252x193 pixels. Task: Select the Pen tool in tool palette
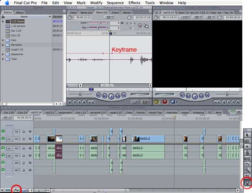click(x=247, y=182)
